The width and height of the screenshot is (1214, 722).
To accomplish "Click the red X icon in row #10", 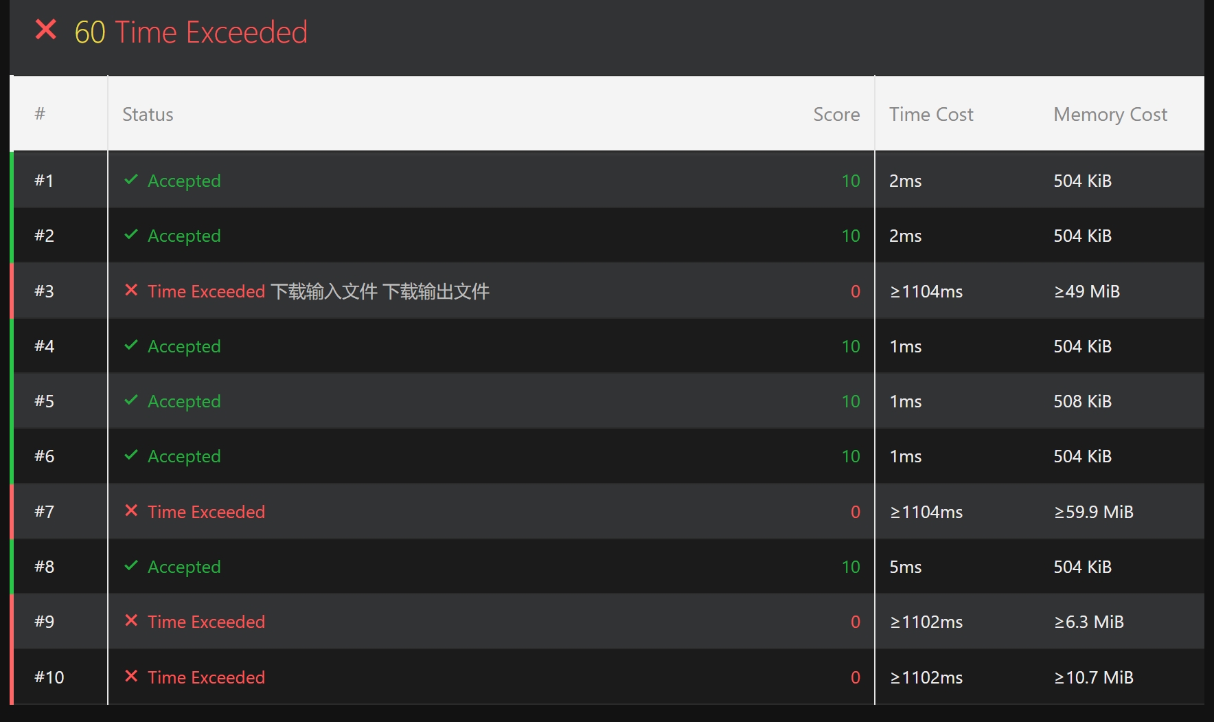I will [x=131, y=677].
